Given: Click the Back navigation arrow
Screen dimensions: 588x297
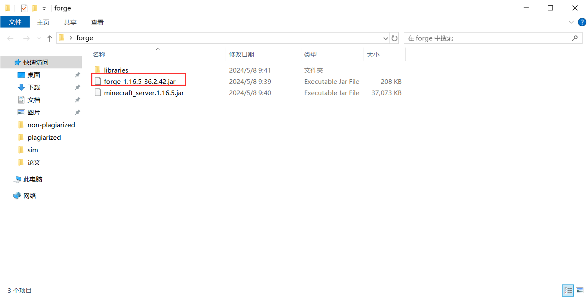Looking at the screenshot, I should click(10, 38).
